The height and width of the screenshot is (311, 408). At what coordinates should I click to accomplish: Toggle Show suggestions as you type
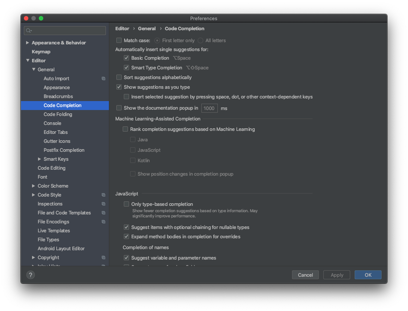pyautogui.click(x=119, y=87)
